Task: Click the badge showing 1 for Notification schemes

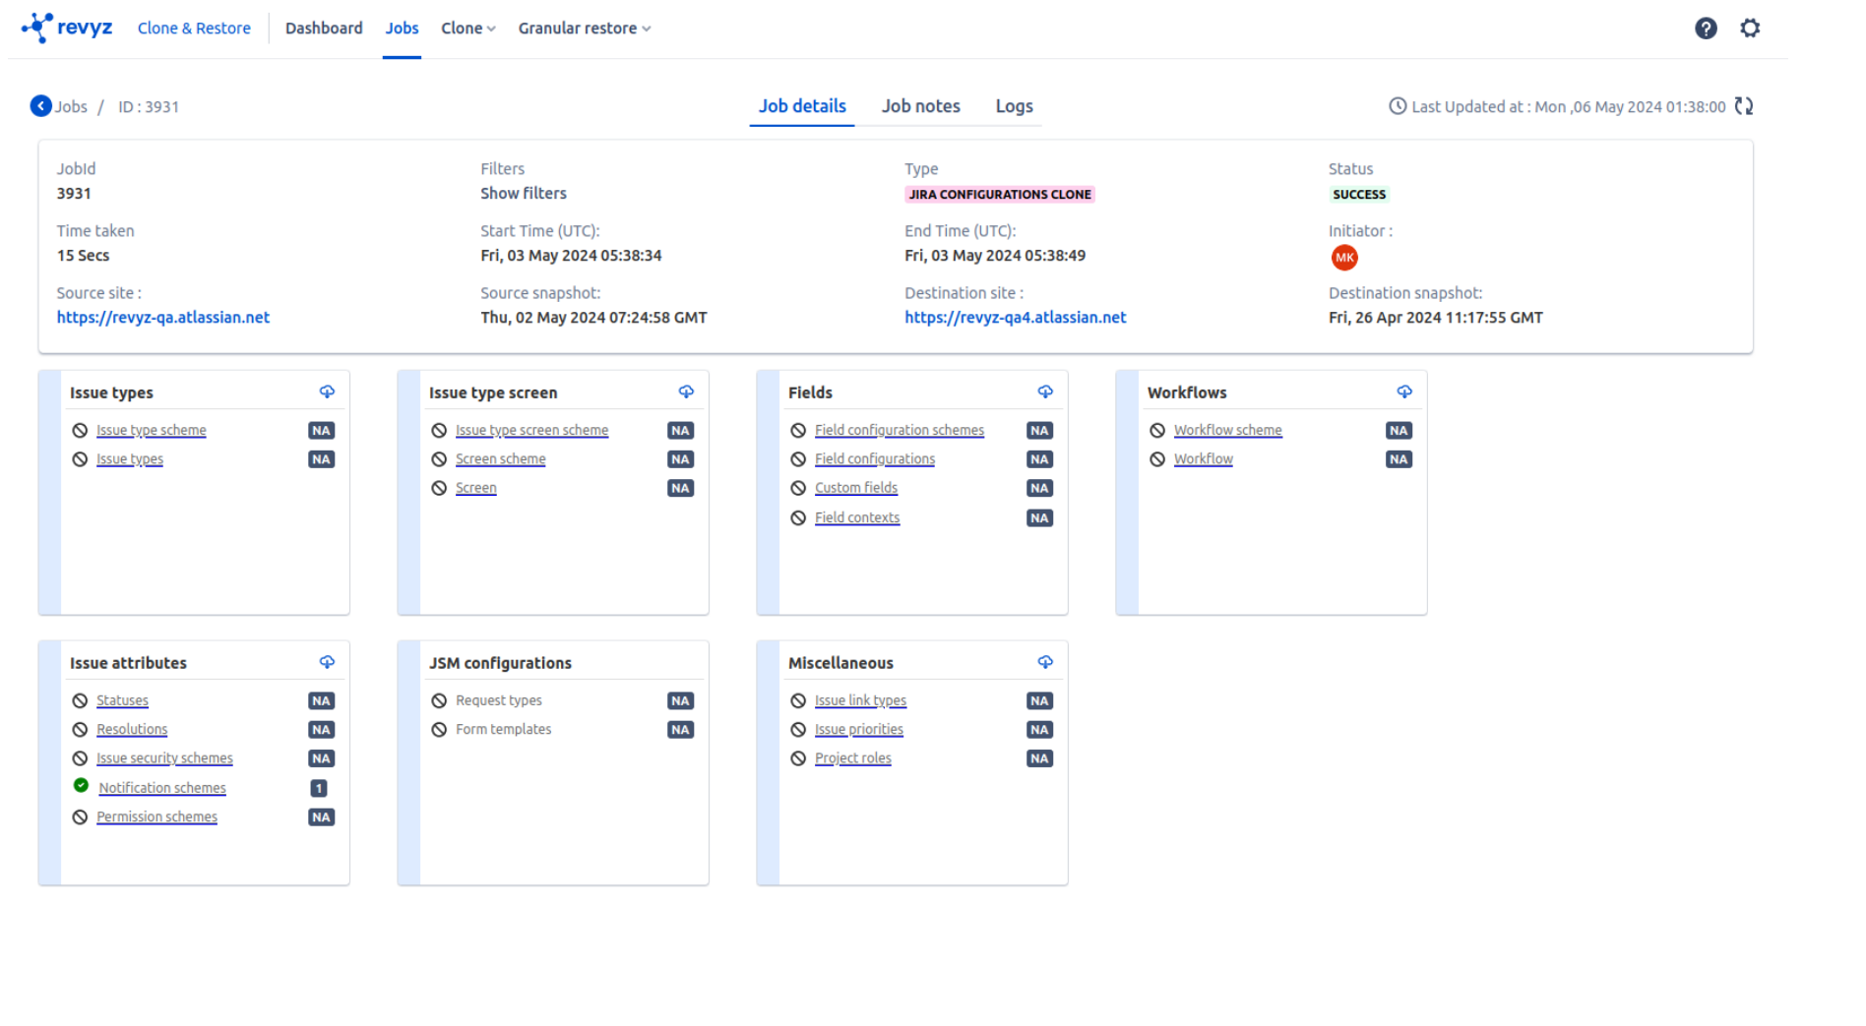Action: tap(319, 788)
